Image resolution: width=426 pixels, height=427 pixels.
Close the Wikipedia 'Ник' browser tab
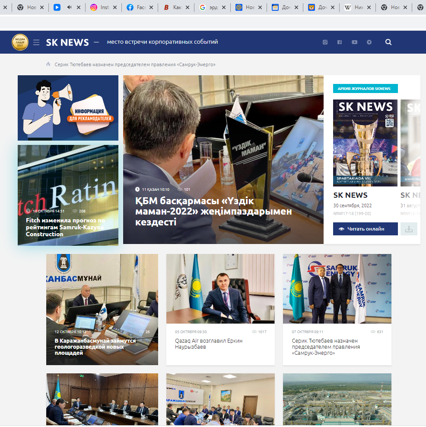(369, 7)
